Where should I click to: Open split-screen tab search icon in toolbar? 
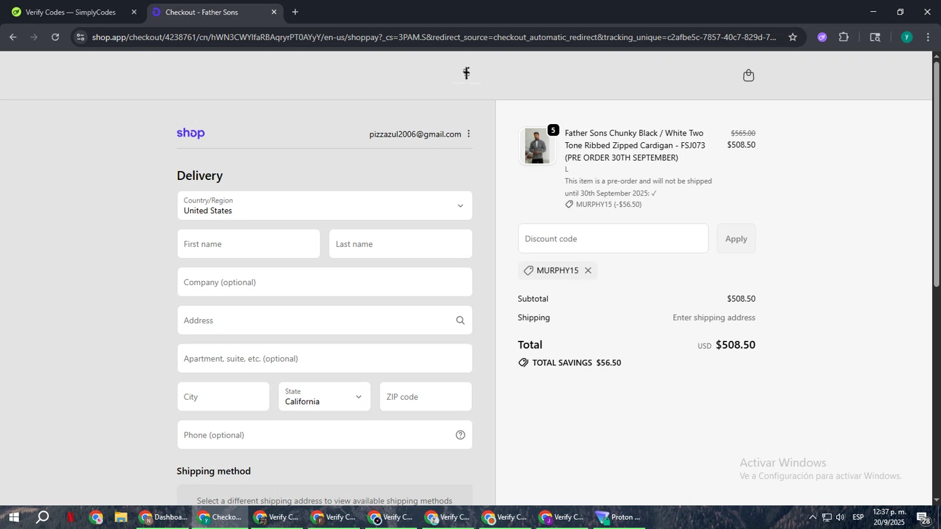[875, 37]
